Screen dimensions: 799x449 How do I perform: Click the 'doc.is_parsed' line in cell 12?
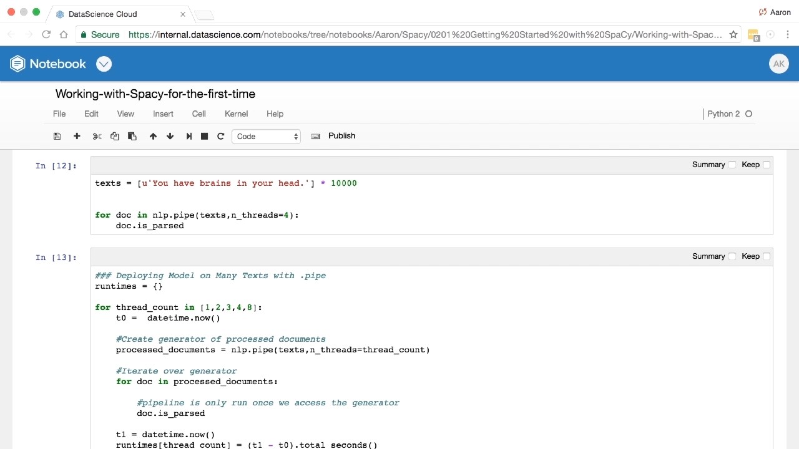click(x=150, y=226)
